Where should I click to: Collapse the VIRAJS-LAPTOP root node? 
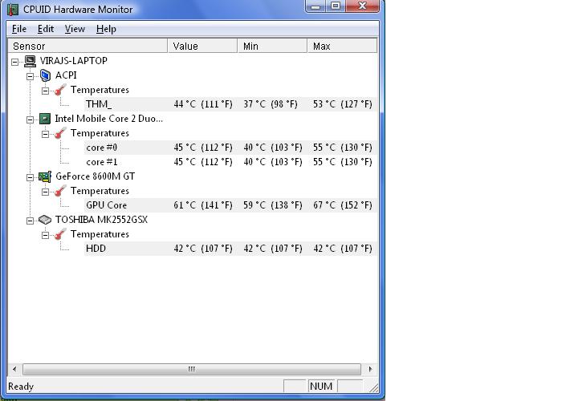(14, 62)
